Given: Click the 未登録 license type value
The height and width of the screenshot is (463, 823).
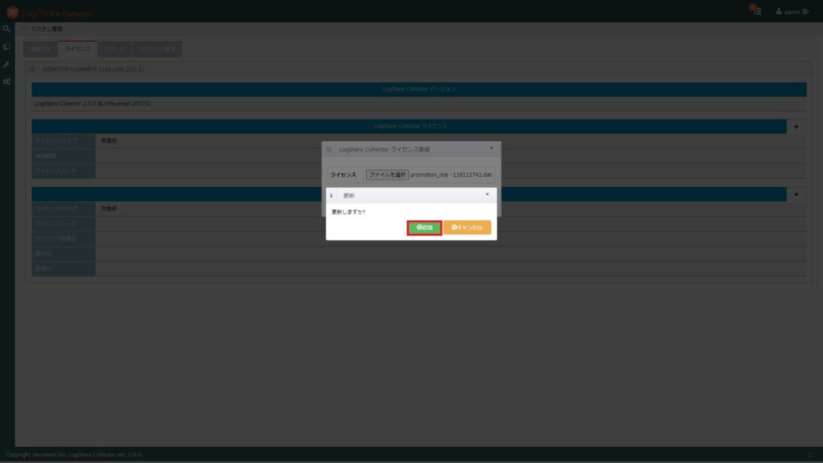Looking at the screenshot, I should click(x=109, y=209).
